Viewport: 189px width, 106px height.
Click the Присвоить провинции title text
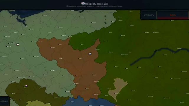[97, 4]
